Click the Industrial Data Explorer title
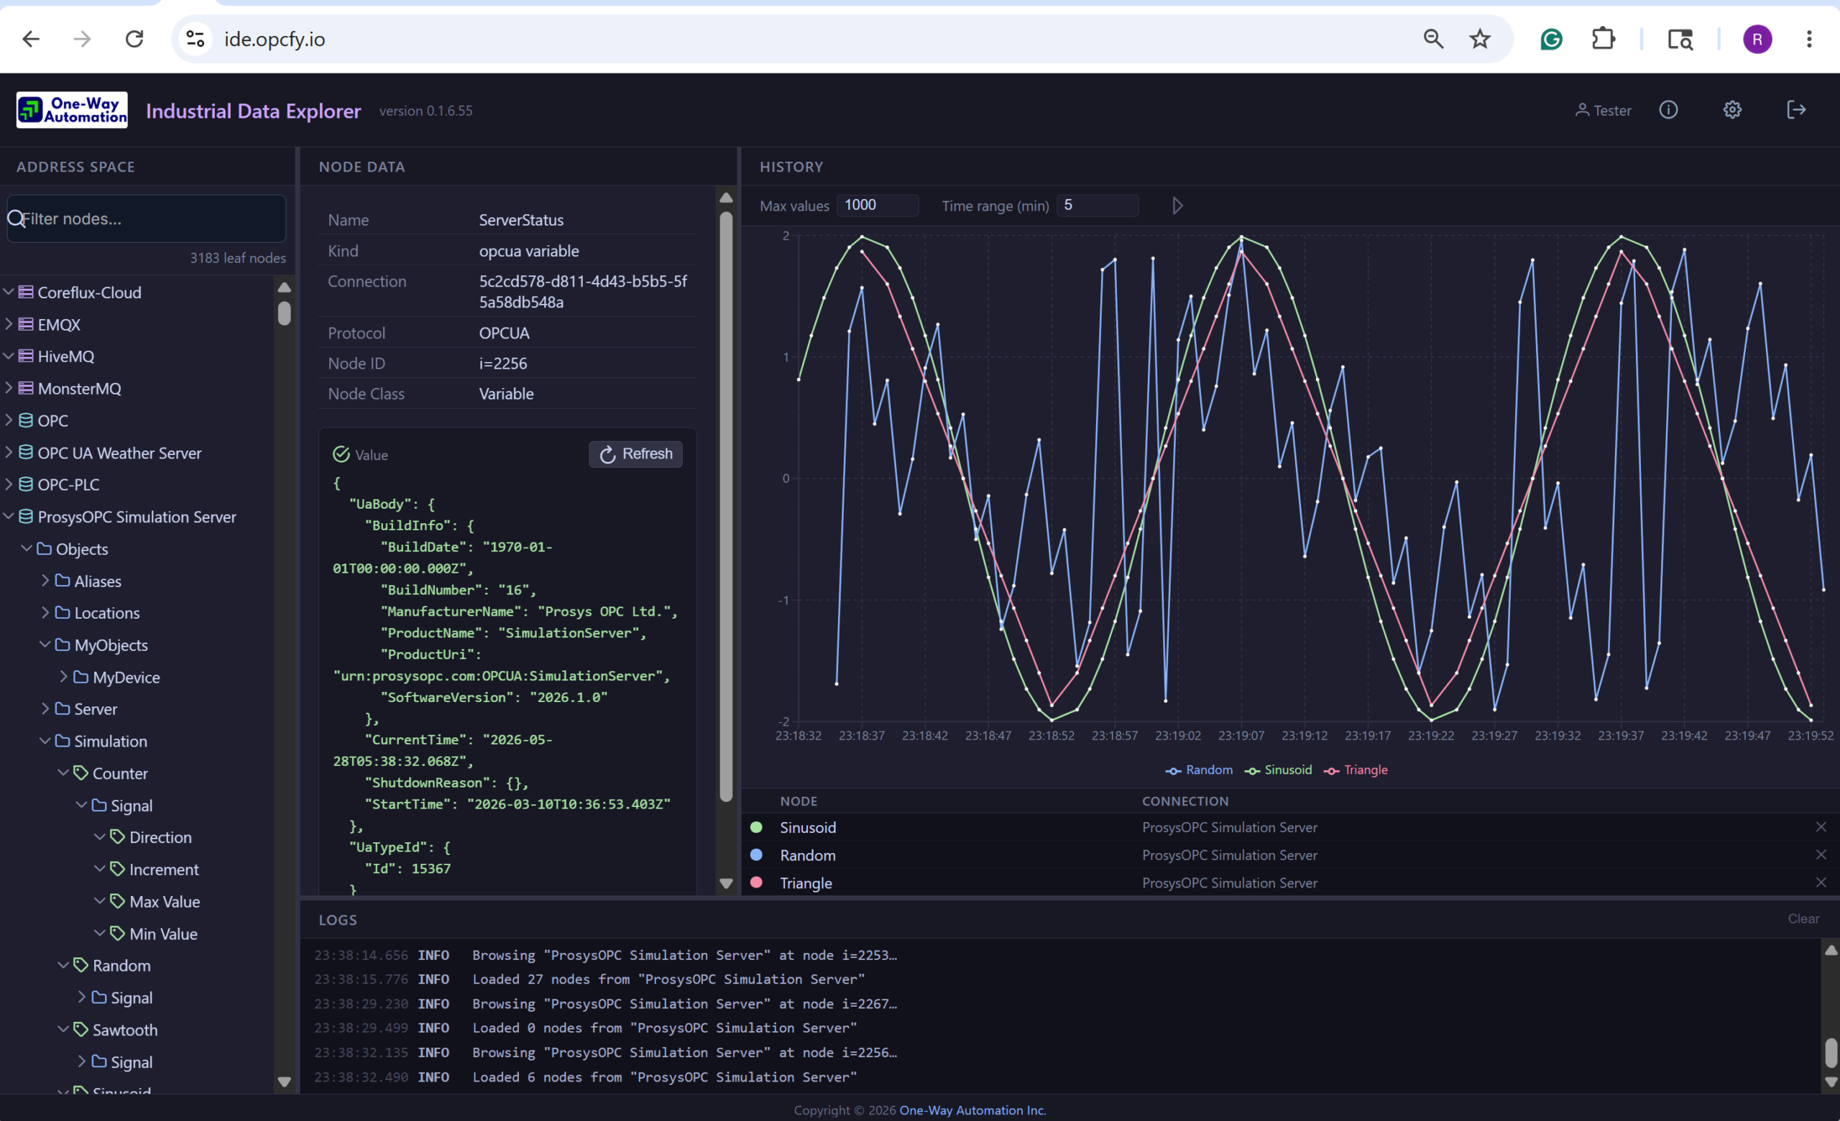The height and width of the screenshot is (1121, 1840). (253, 111)
